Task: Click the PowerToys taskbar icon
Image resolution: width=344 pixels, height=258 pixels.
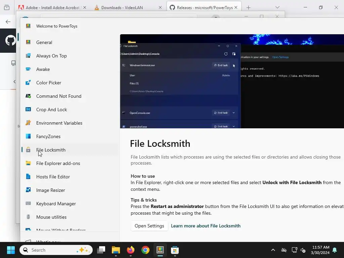Action: coord(160,250)
